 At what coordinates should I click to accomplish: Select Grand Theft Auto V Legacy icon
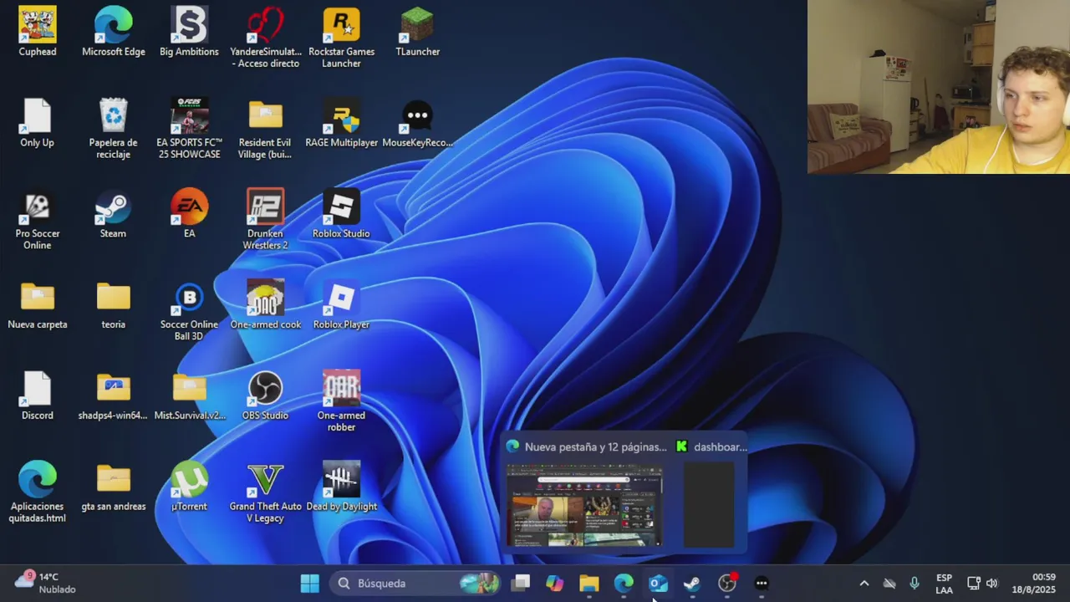[x=266, y=493]
